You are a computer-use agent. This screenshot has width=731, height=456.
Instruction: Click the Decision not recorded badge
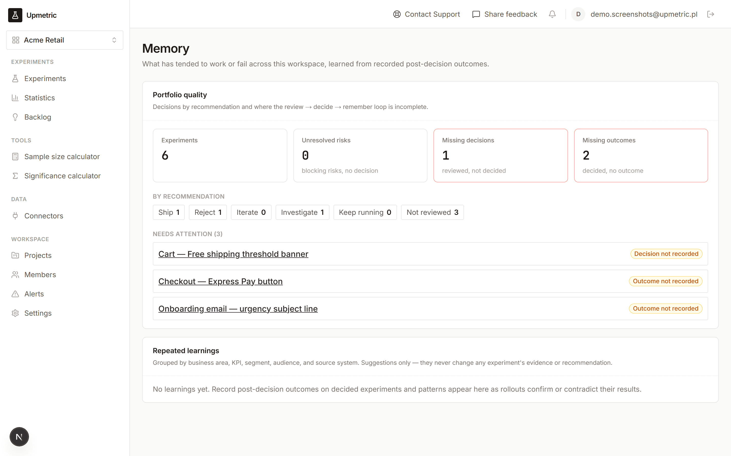[x=666, y=254]
